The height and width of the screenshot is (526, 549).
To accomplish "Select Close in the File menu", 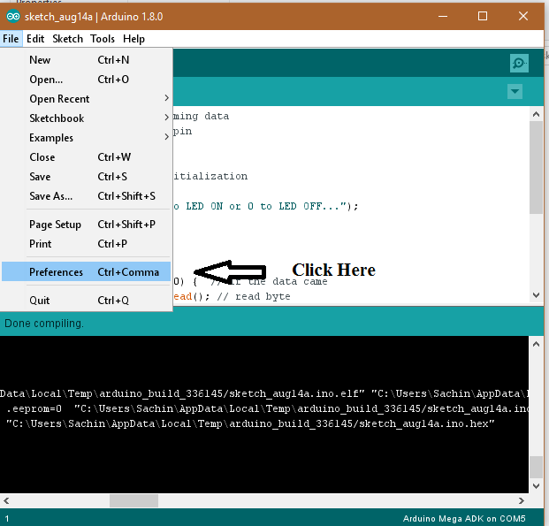I will pos(86,157).
